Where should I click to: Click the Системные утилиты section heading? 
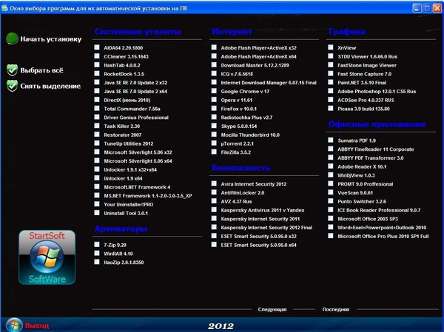point(138,32)
